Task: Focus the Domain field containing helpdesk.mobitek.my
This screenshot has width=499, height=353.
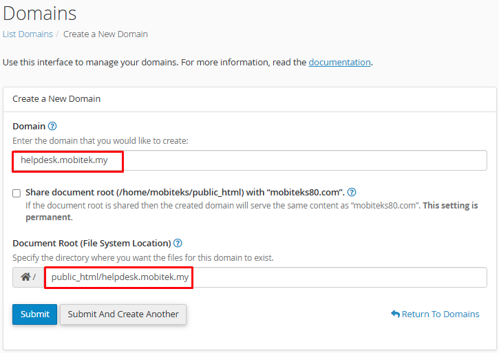Action: [249, 160]
